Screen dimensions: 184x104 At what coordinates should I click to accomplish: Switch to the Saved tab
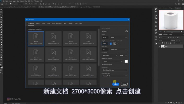tap(38, 23)
